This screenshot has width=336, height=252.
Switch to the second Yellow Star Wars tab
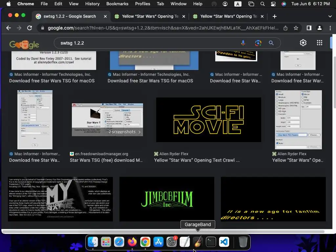228,16
